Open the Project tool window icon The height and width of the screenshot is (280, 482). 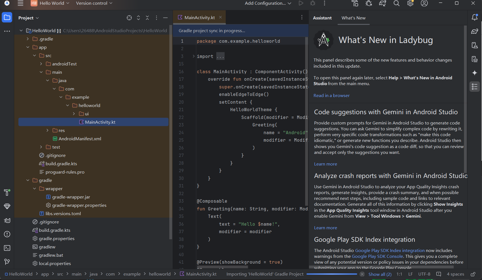click(7, 17)
